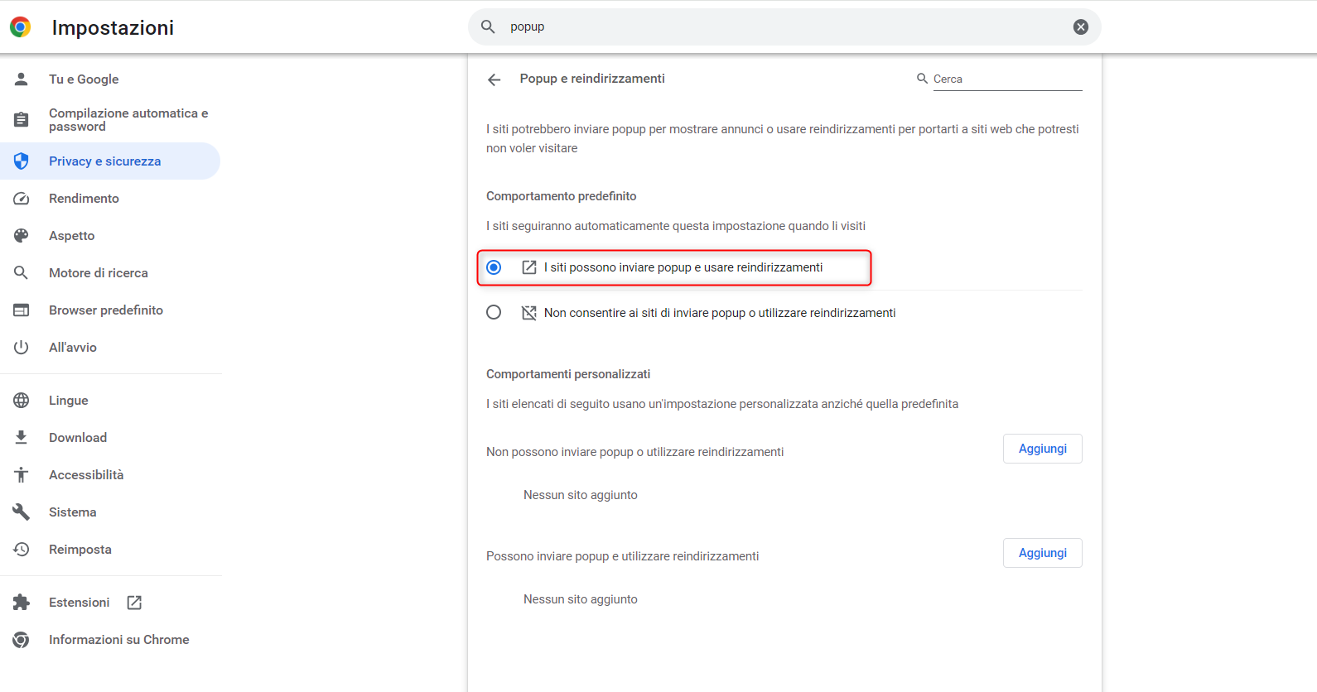Click the back arrow beside Popup e reindirizzamenti

point(494,79)
